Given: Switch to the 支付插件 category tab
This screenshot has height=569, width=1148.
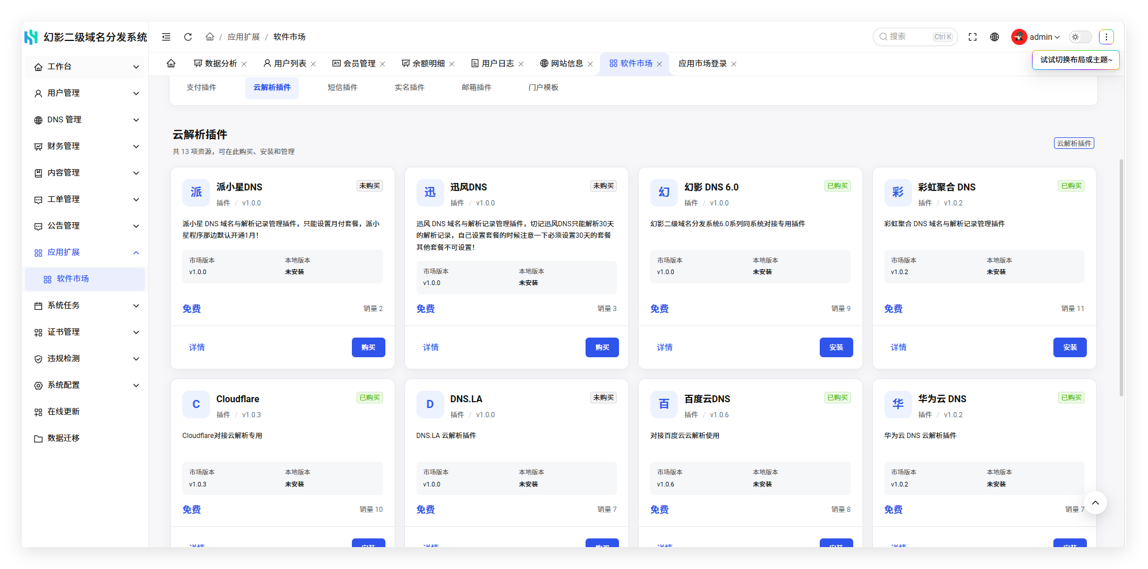Looking at the screenshot, I should [x=201, y=88].
